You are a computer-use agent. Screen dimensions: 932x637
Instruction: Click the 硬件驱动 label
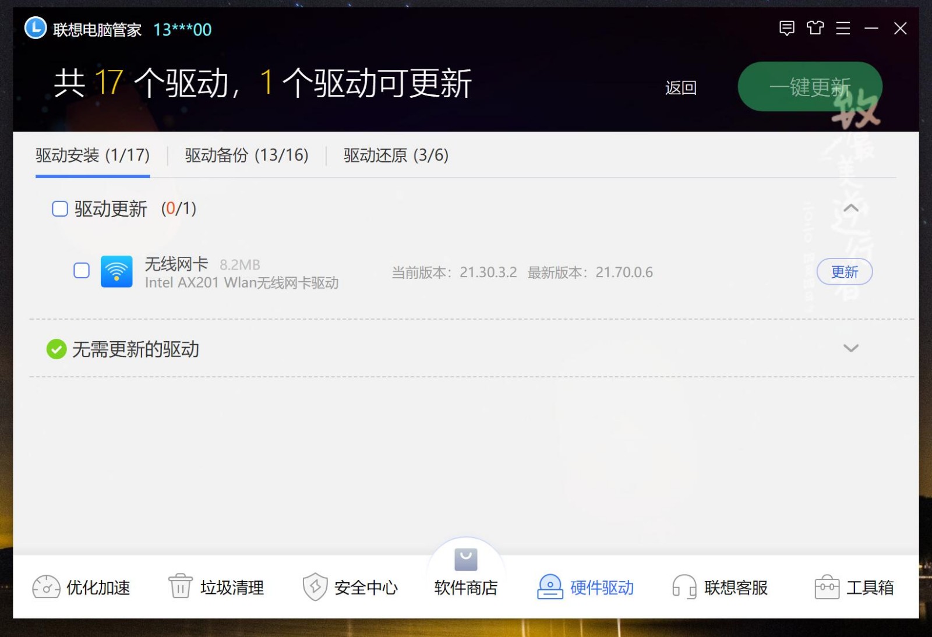[602, 588]
